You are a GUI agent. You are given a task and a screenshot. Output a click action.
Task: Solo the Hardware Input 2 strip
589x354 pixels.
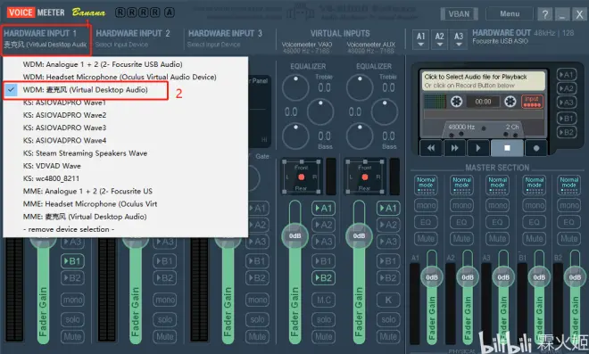(165, 319)
